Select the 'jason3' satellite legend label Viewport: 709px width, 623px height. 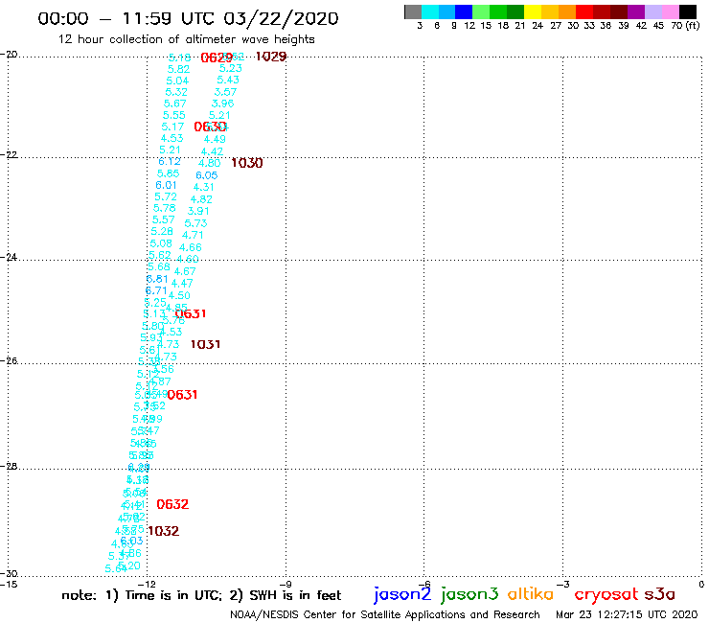[x=469, y=594]
